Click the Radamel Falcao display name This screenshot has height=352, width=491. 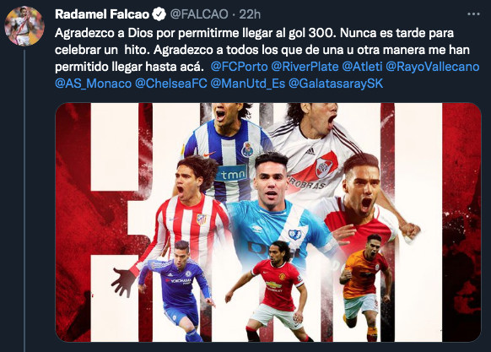point(102,14)
